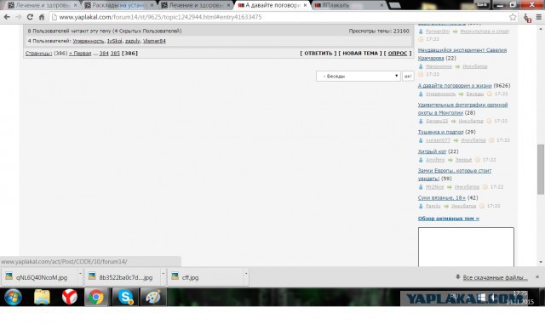Open Skype from the taskbar
Screen dimensions: 545x324
click(x=125, y=298)
